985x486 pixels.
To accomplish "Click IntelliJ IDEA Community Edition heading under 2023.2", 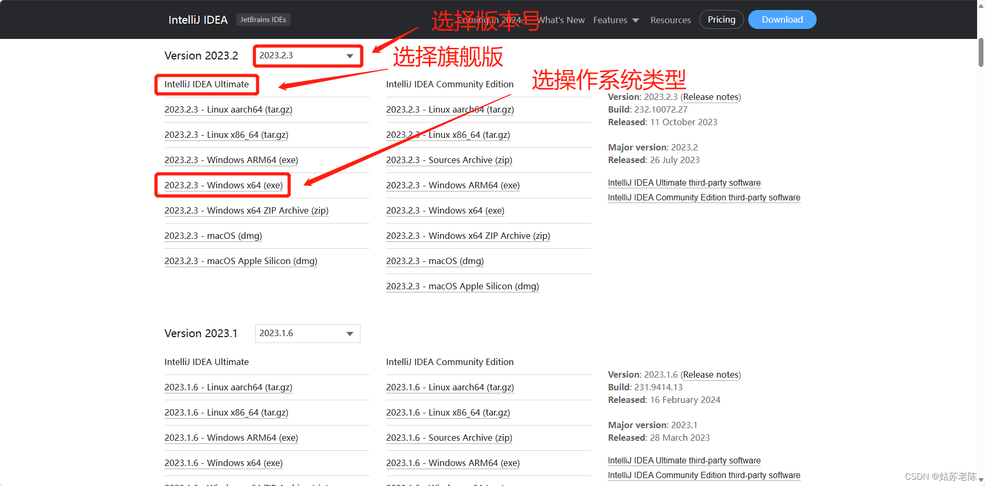I will tap(450, 84).
